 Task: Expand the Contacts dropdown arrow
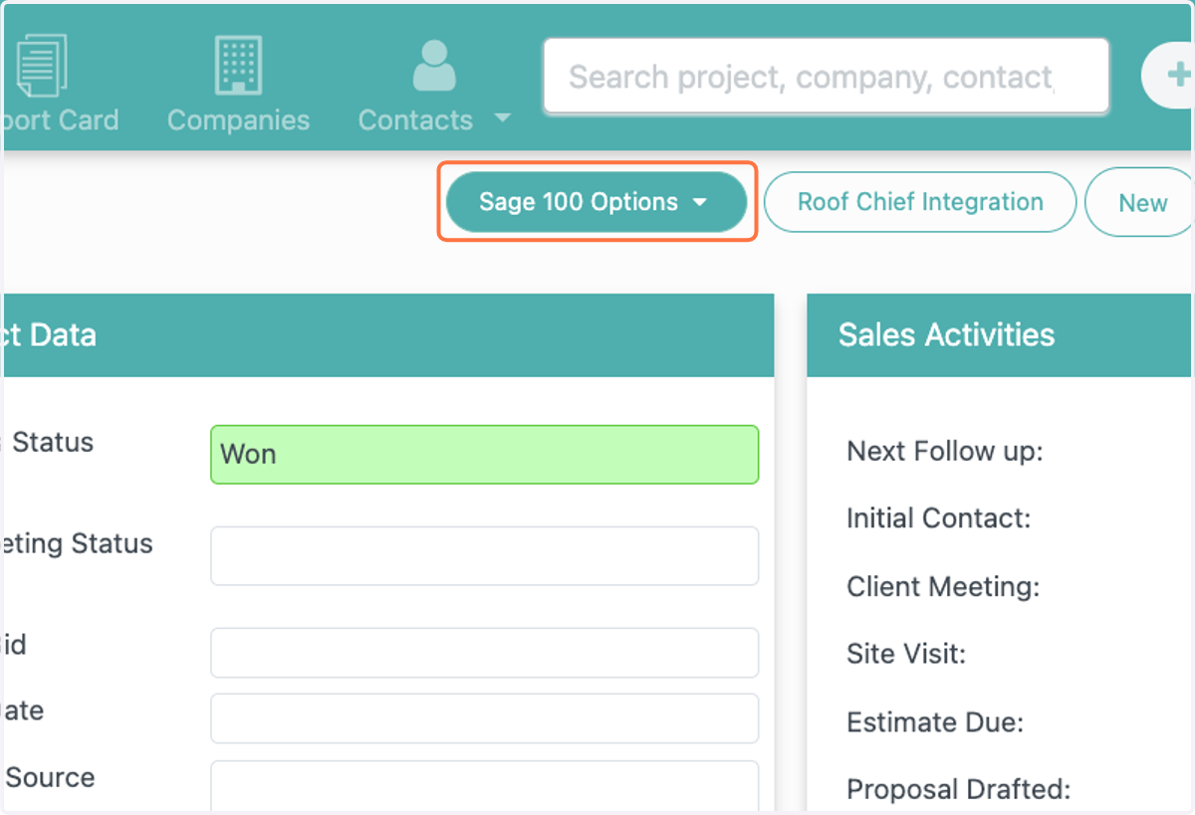[x=503, y=118]
